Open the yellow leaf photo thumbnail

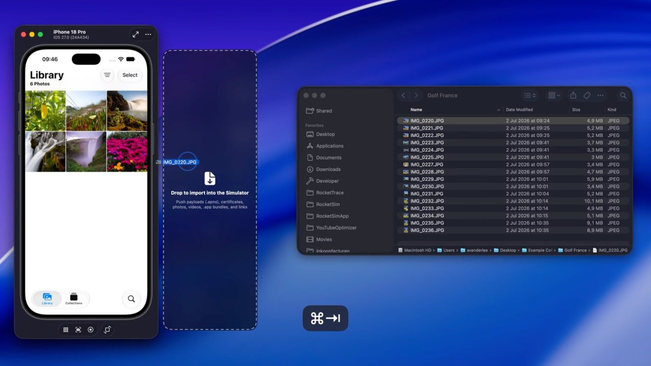(45, 111)
